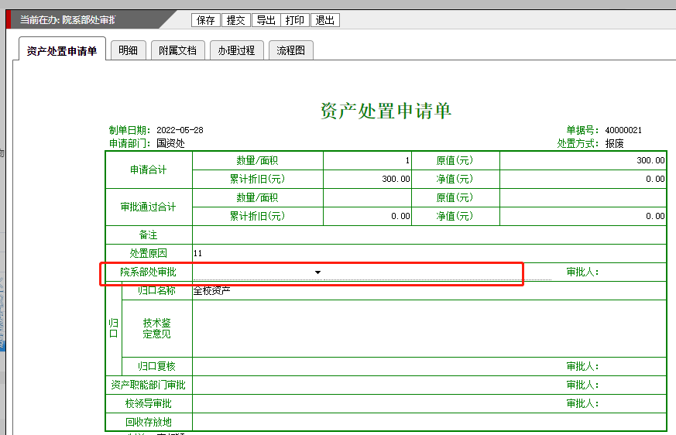The height and width of the screenshot is (435, 676).
Task: Submit the form with 提交 button
Action: click(x=235, y=20)
